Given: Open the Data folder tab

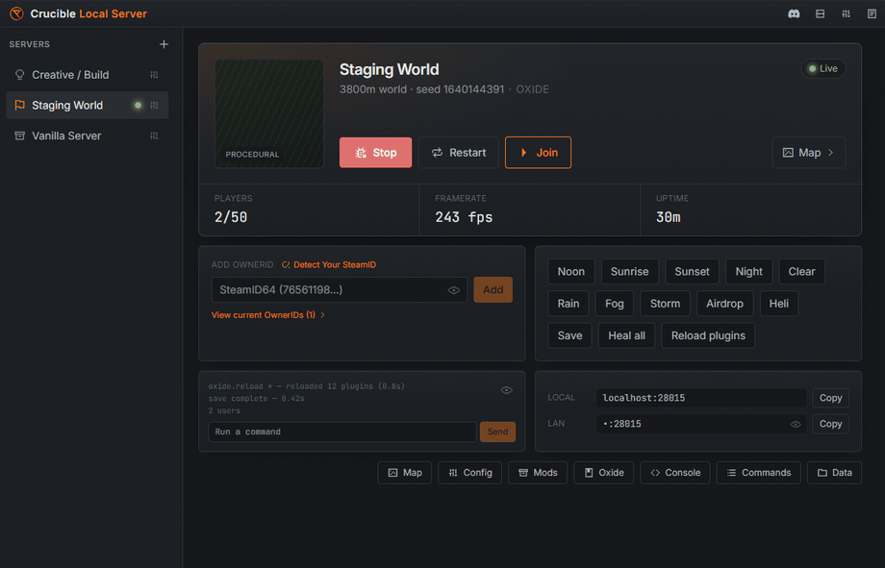Looking at the screenshot, I should (834, 473).
